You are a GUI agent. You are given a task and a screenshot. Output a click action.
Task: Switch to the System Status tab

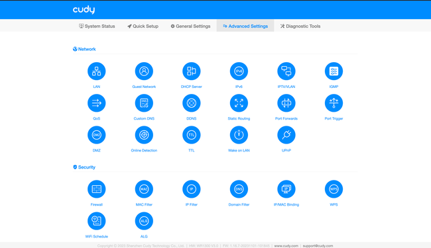coord(97,26)
